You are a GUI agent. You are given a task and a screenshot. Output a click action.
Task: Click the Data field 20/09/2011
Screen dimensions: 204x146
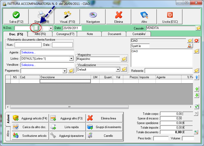(72, 28)
